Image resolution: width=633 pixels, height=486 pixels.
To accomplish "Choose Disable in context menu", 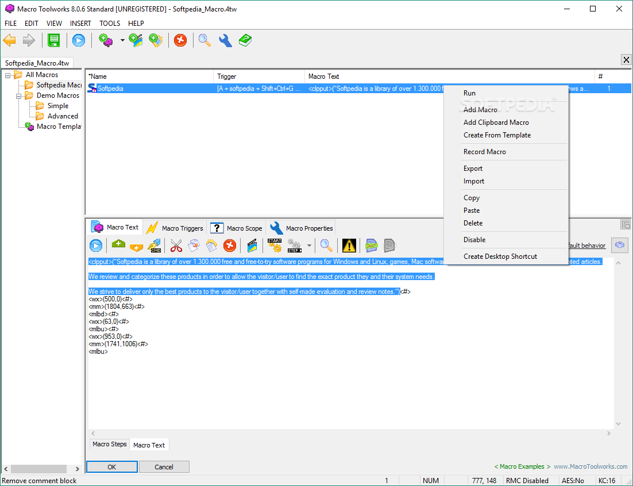I will click(x=506, y=240).
